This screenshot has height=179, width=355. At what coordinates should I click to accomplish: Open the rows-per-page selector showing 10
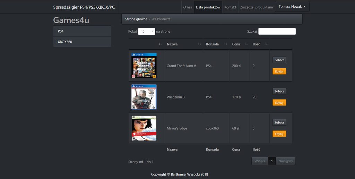pos(147,32)
